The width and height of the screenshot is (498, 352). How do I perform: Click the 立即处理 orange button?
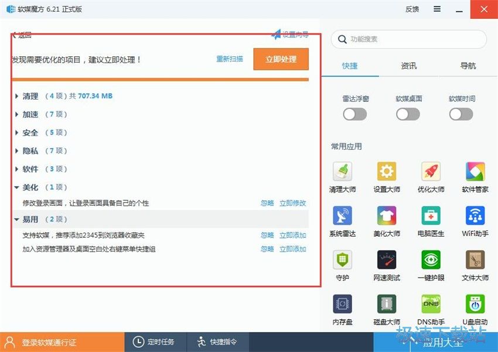coord(281,59)
